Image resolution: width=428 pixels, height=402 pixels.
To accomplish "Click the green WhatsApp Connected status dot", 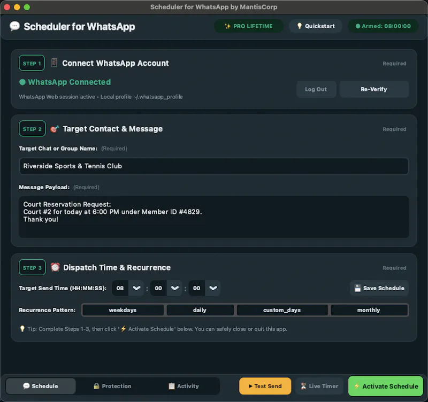I will point(22,82).
